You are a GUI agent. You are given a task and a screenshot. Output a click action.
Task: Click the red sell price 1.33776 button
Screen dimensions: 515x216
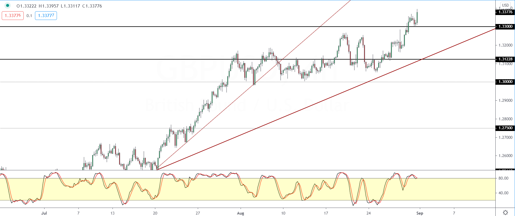13,16
